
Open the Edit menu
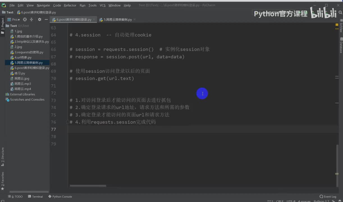[x=20, y=5]
